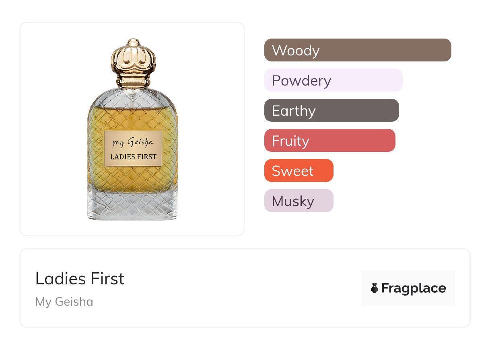Click the 'LADIES FIRST' text on the bottle
This screenshot has height=347, width=490.
(x=133, y=157)
